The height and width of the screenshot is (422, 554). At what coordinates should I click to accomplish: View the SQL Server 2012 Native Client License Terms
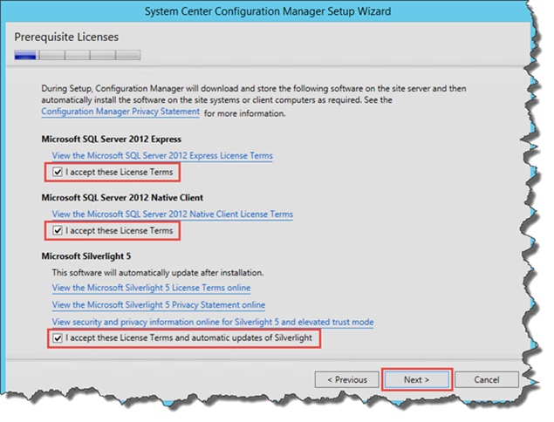(x=173, y=214)
